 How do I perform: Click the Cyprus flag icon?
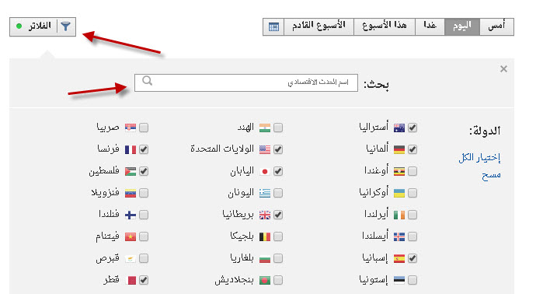[131, 258]
